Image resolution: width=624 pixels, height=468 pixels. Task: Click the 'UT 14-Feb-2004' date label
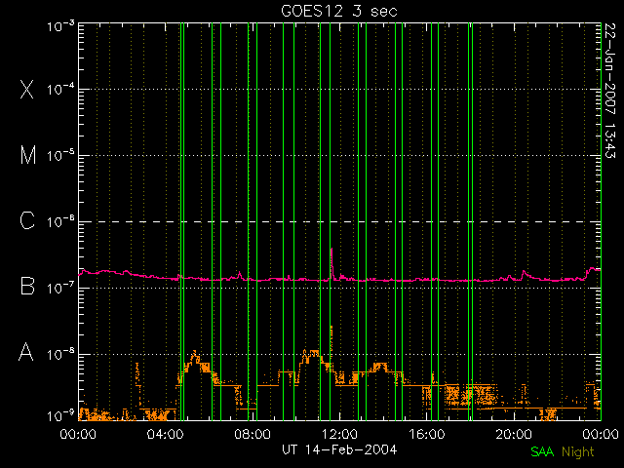339,450
